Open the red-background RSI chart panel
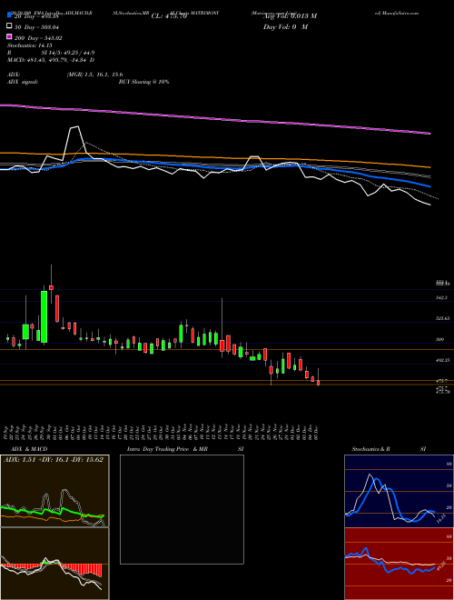The image size is (454, 600). coord(399,564)
